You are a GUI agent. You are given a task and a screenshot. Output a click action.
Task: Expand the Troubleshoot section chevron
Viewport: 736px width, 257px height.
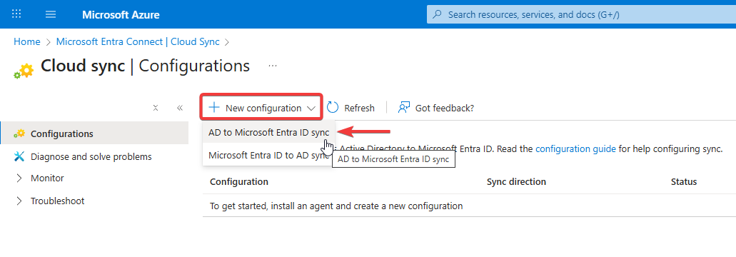pos(19,201)
